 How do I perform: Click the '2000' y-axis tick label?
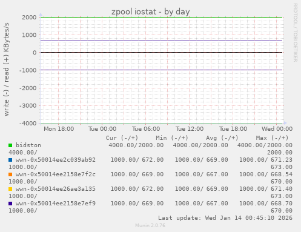pyautogui.click(x=29, y=18)
